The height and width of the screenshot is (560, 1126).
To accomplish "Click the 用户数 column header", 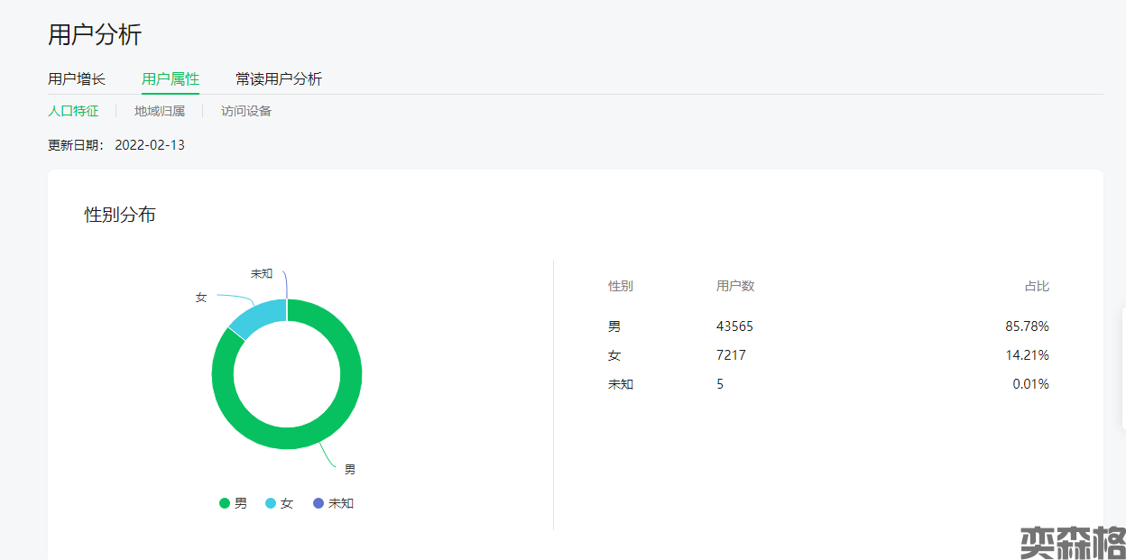I will (x=735, y=287).
